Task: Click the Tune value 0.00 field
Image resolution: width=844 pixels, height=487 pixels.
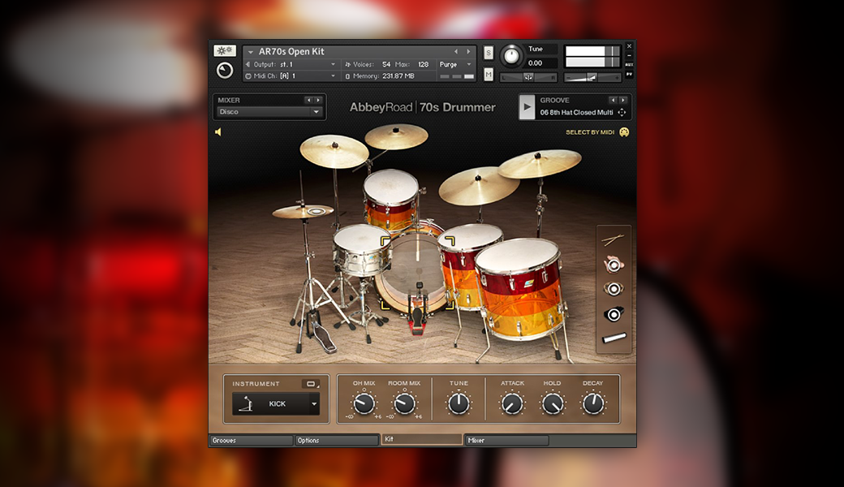Action: (x=541, y=63)
